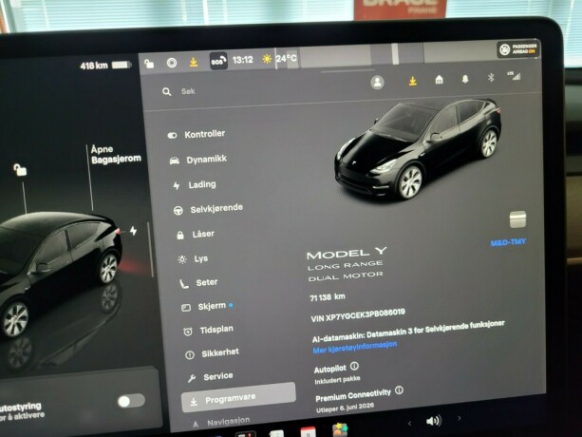The width and height of the screenshot is (582, 437).
Task: Select the Programvare menu item
Action: (238, 398)
